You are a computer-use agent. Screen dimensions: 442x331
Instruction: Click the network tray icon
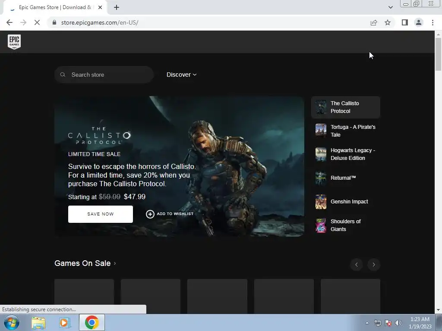377,323
